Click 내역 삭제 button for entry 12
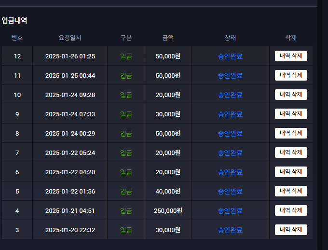 [291, 56]
